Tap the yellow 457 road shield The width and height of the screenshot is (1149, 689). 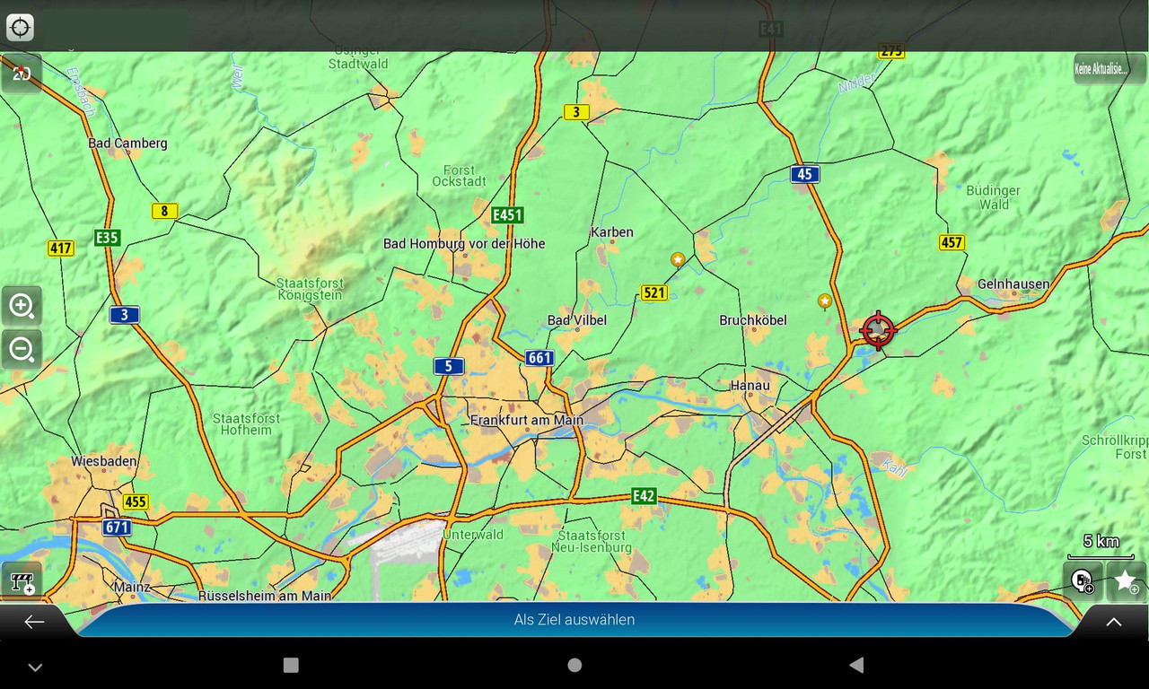pos(952,242)
